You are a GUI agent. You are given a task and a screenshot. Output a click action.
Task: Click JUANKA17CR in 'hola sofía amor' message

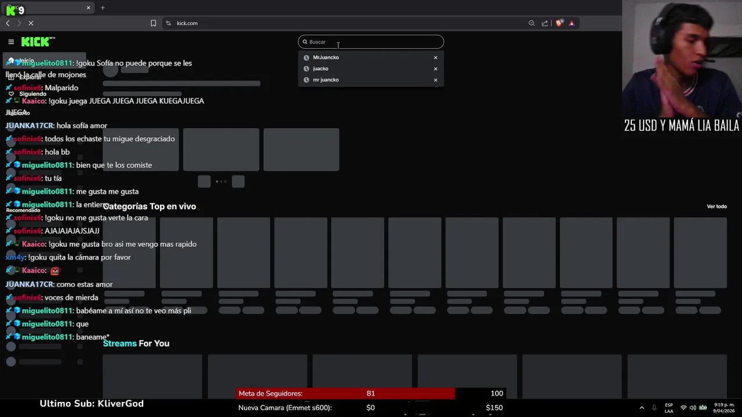coord(30,126)
